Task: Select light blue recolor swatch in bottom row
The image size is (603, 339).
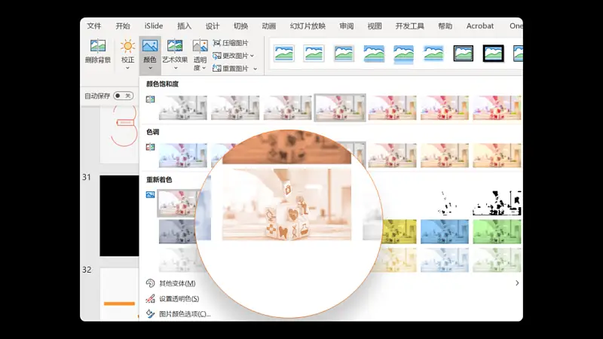Action: [445, 260]
